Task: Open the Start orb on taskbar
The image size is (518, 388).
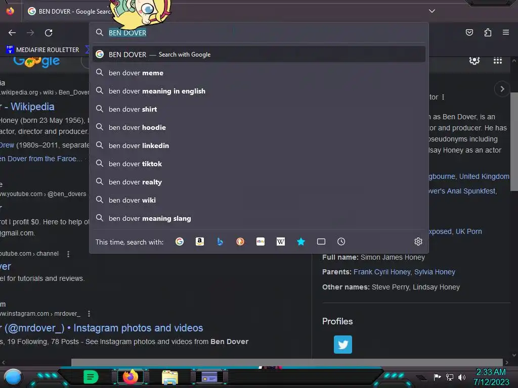Action: pos(13,377)
